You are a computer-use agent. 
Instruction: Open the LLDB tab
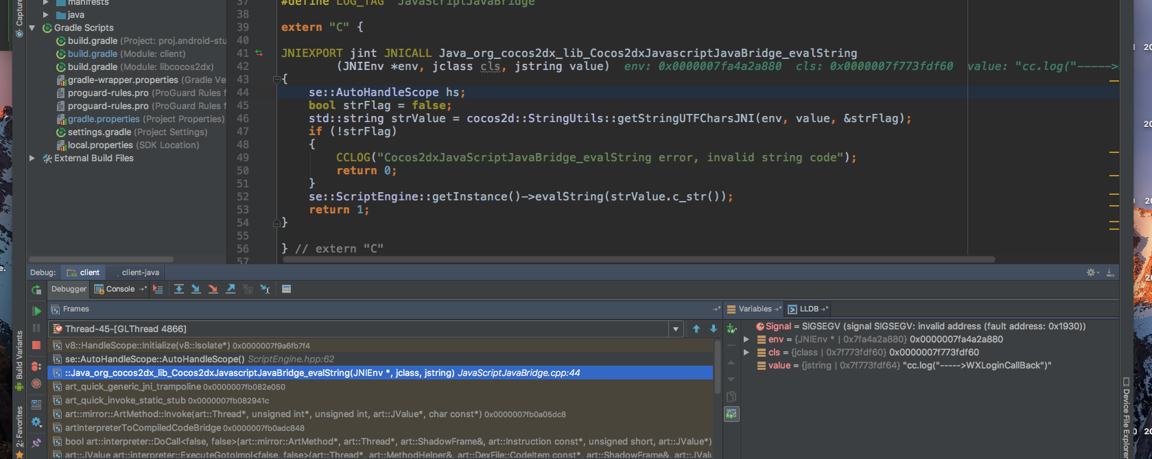[x=809, y=309]
